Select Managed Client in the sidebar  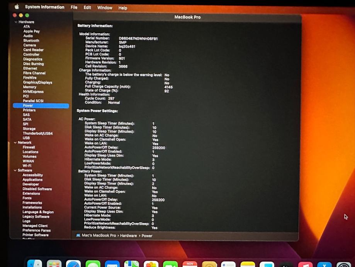[35, 226]
